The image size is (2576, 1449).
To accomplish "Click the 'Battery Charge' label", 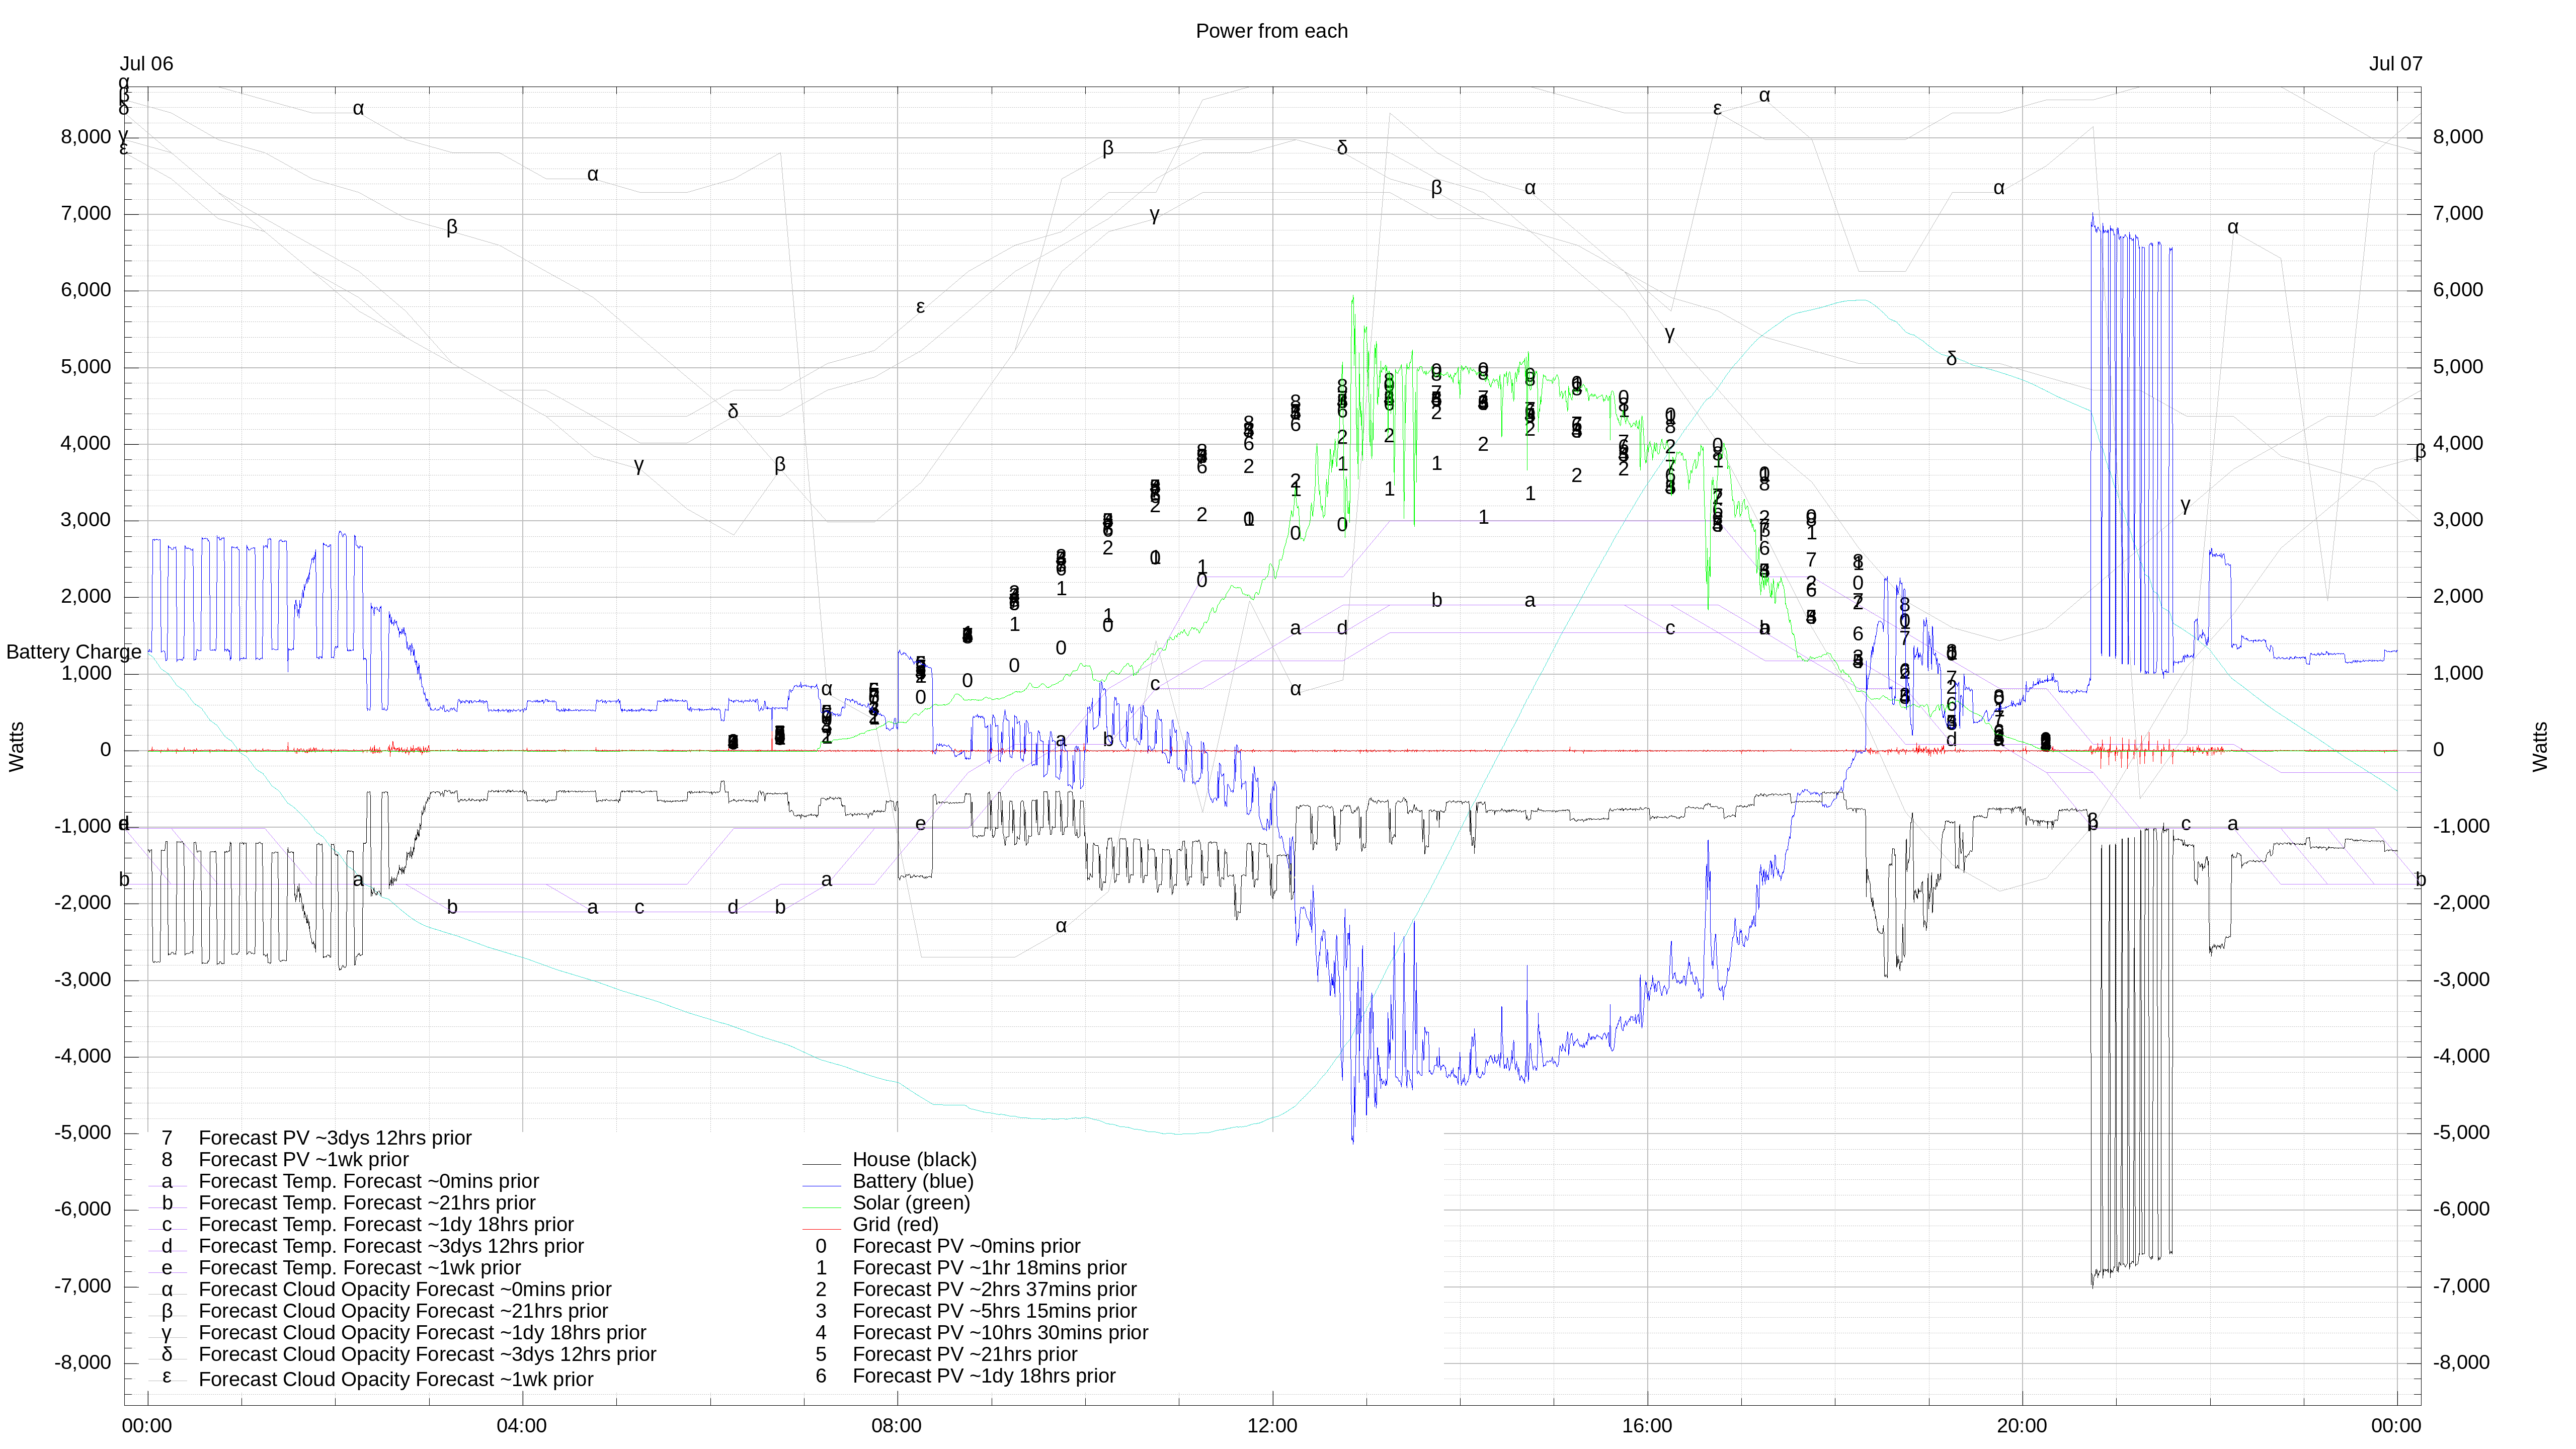I will (74, 652).
